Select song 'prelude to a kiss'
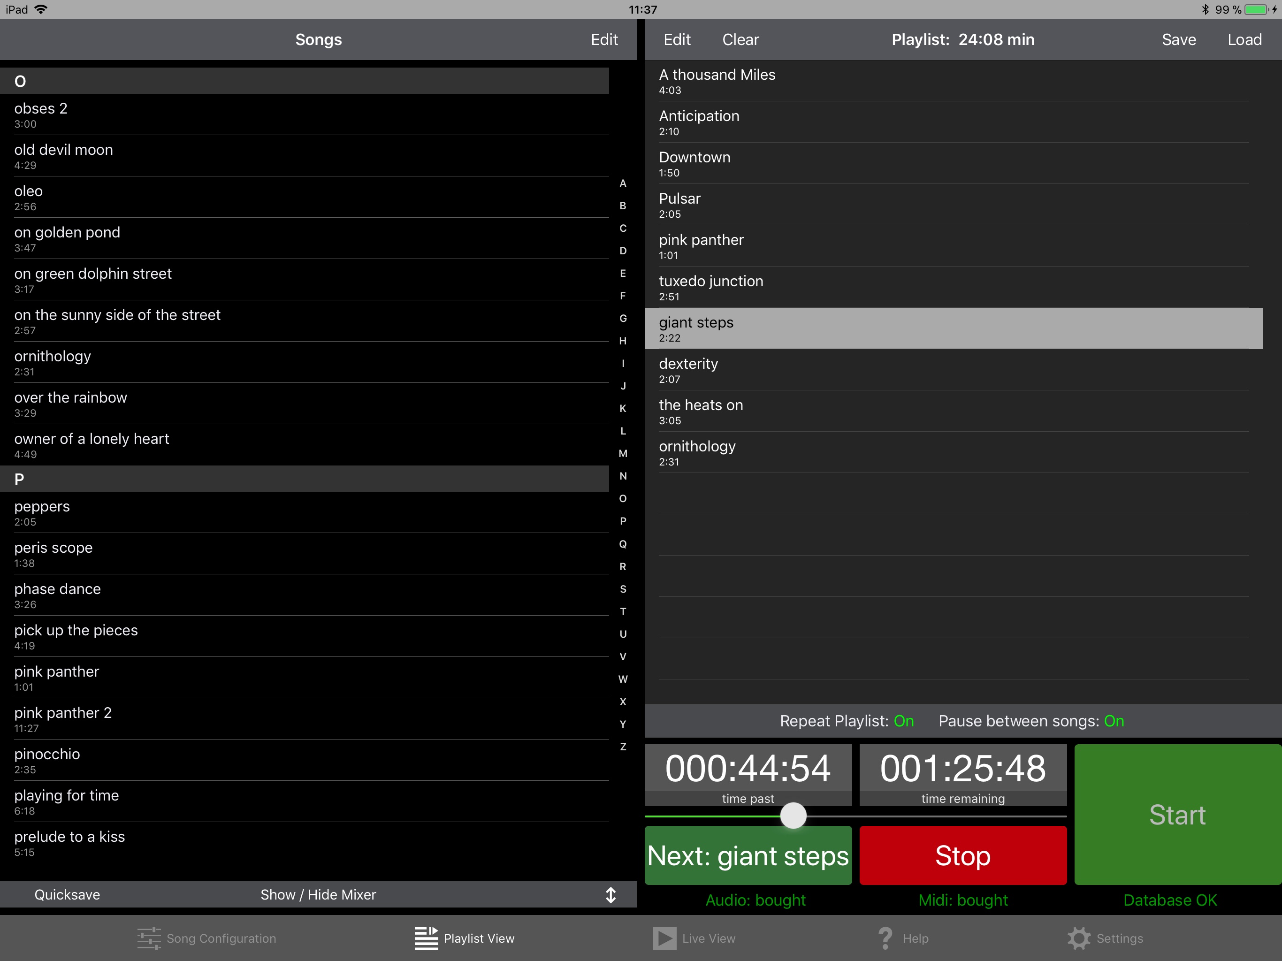1282x961 pixels. (x=304, y=843)
